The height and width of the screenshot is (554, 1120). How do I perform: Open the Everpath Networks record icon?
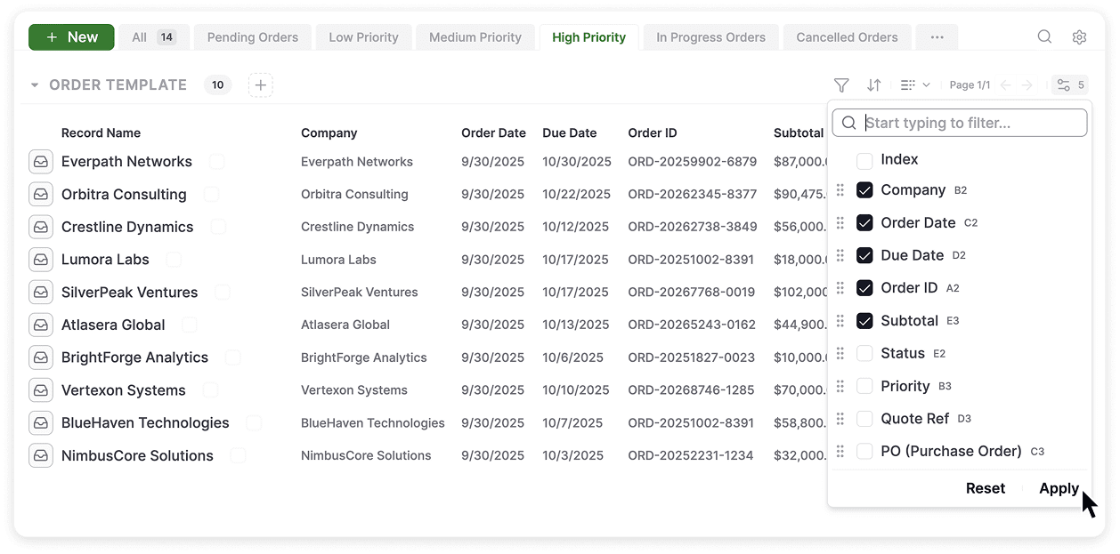[40, 162]
